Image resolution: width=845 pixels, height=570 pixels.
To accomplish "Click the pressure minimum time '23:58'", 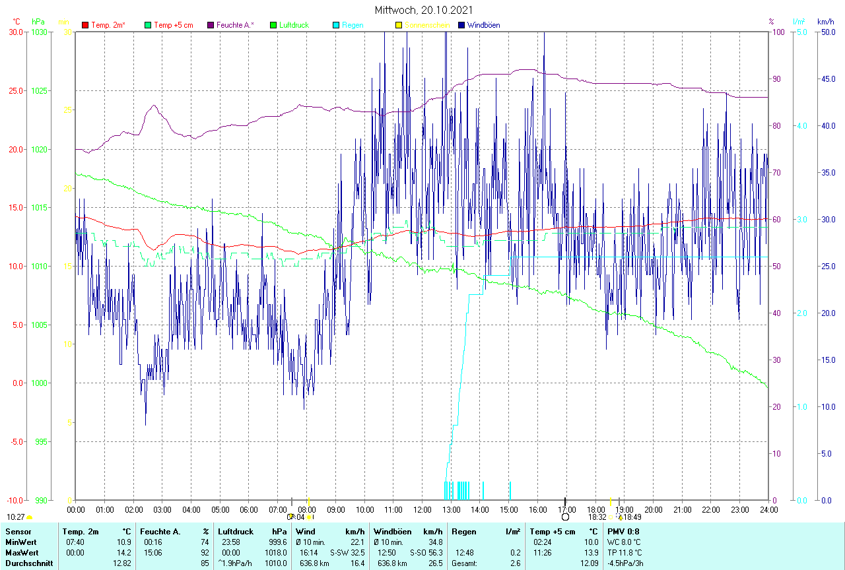I will point(232,542).
